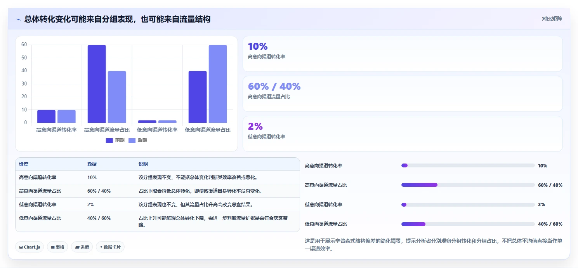
Task: Click the 对比矩阵 label
Action: pos(552,19)
